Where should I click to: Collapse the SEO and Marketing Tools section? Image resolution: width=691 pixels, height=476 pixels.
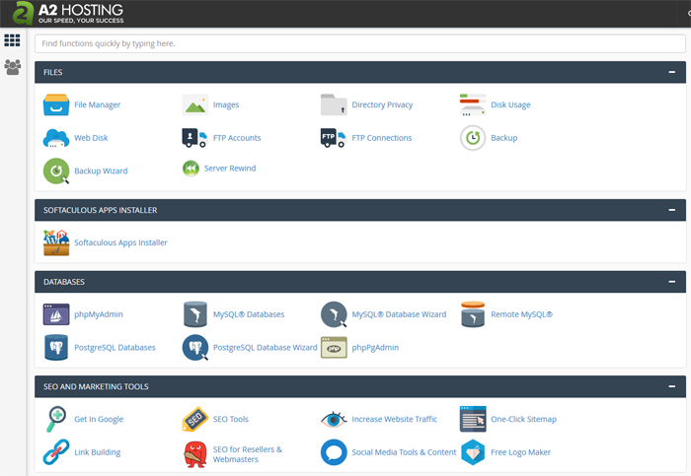point(671,386)
